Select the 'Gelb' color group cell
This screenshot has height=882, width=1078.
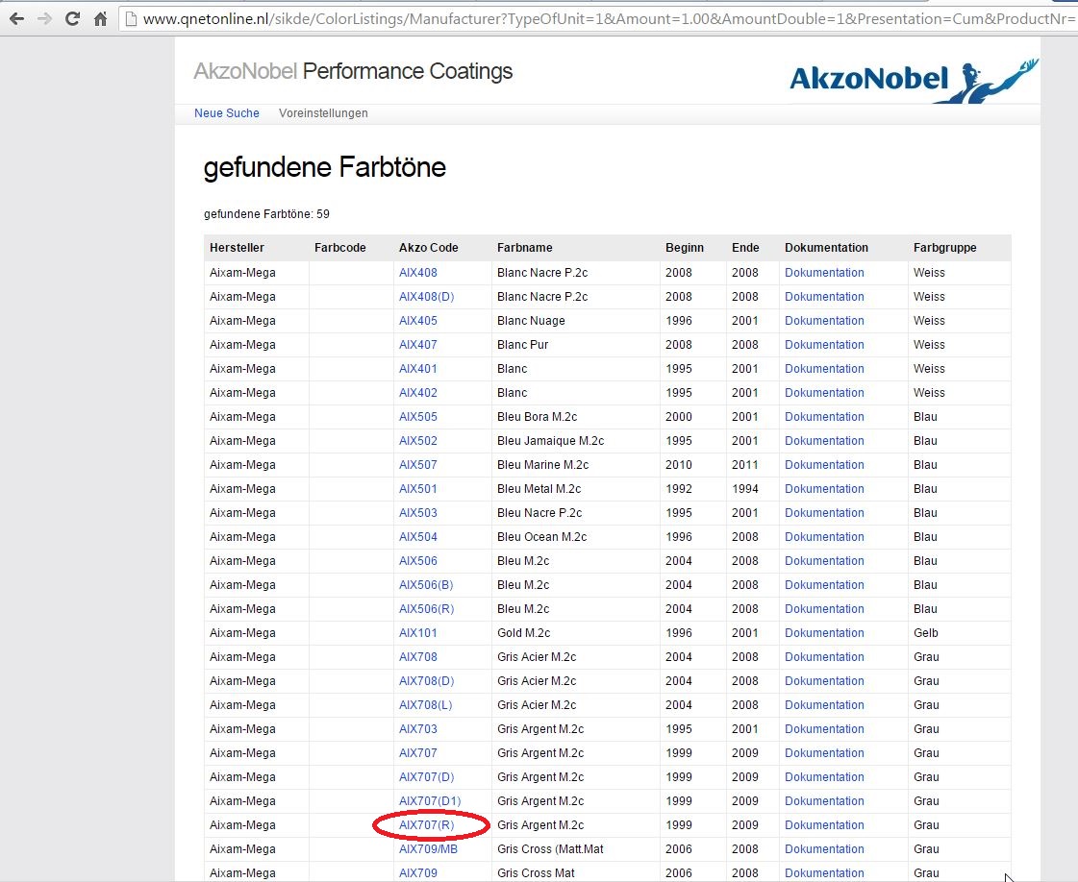click(x=926, y=633)
